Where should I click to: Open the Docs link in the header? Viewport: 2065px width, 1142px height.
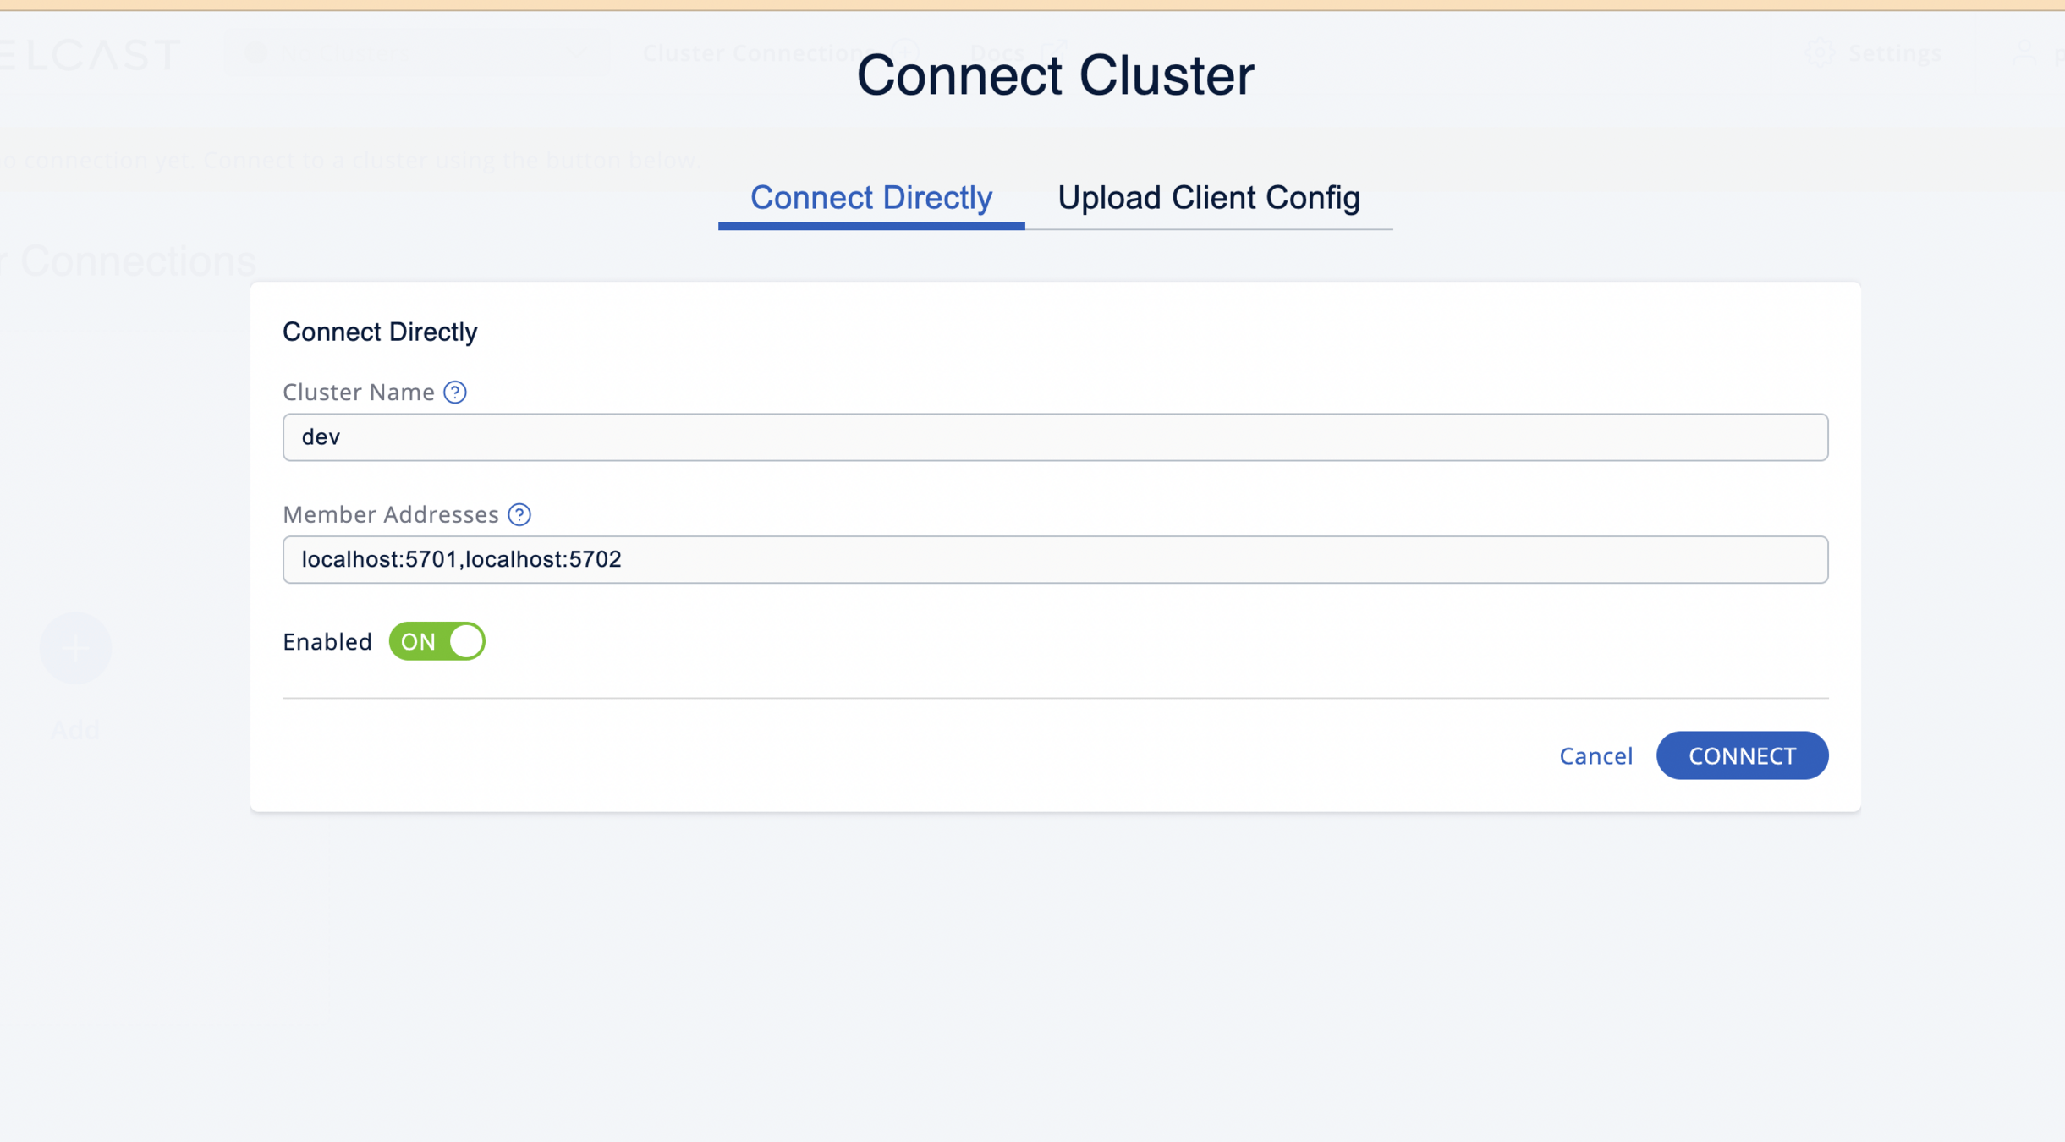coord(997,53)
